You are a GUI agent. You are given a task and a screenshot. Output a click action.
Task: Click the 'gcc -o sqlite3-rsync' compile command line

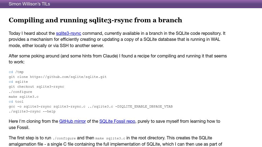point(91,106)
